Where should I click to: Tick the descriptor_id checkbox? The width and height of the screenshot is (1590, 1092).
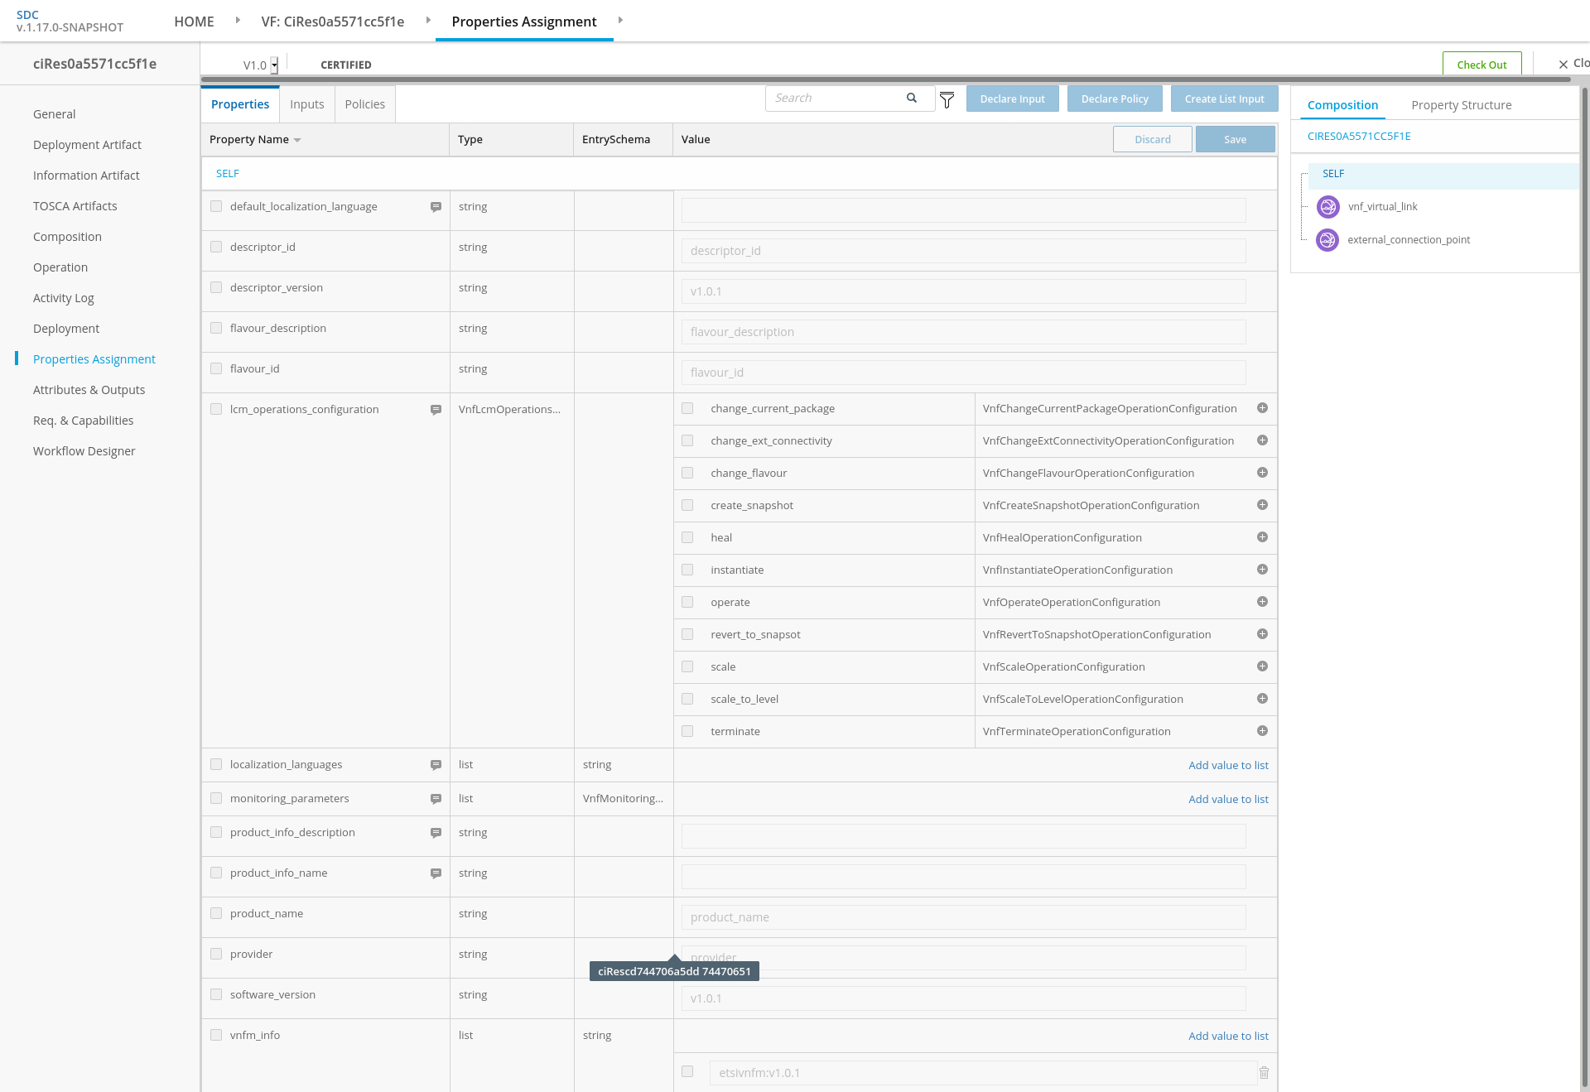coord(216,247)
